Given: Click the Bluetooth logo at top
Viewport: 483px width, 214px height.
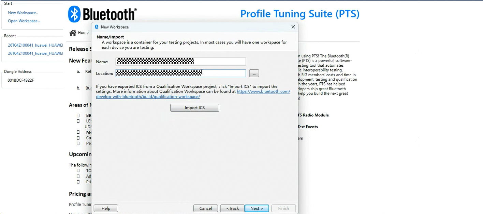Looking at the screenshot, I should click(x=103, y=14).
